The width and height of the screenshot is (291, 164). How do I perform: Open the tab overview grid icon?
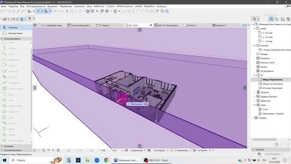click(x=35, y=25)
